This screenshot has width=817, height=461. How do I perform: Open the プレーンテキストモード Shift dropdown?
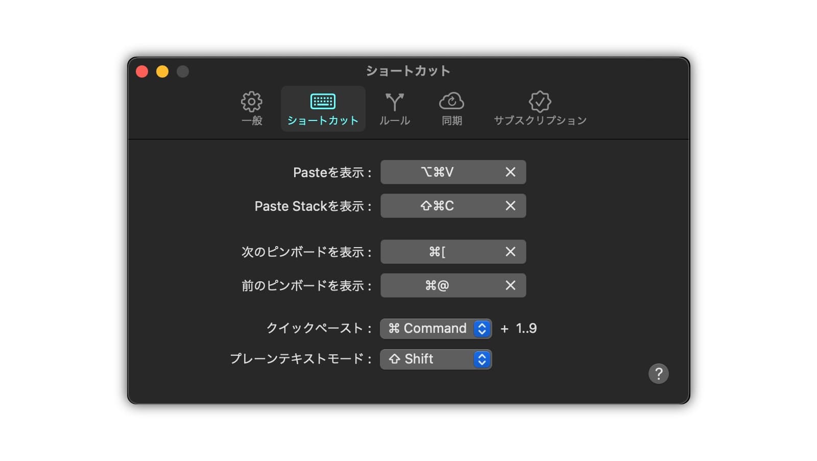(436, 359)
